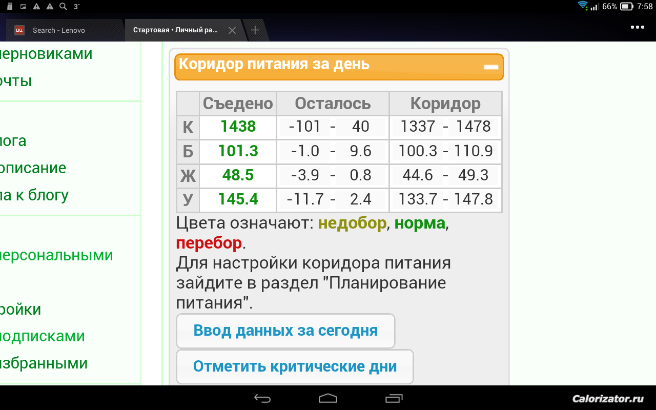Open the черновиками sidebar link

pyautogui.click(x=46, y=54)
